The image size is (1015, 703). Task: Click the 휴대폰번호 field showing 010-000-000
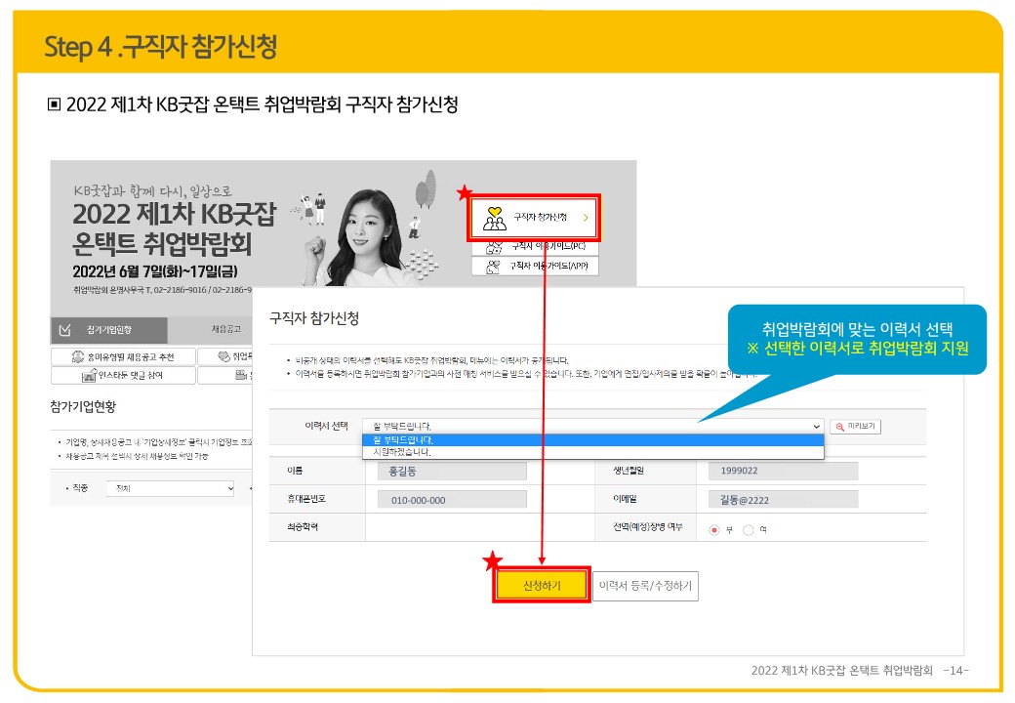pyautogui.click(x=451, y=500)
